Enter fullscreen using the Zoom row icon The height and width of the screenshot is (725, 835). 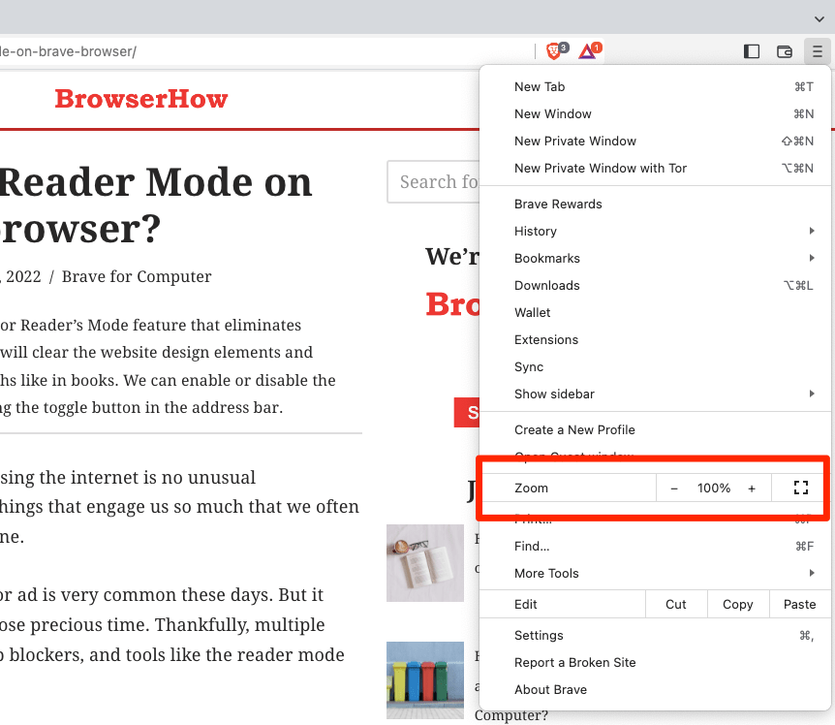(800, 489)
